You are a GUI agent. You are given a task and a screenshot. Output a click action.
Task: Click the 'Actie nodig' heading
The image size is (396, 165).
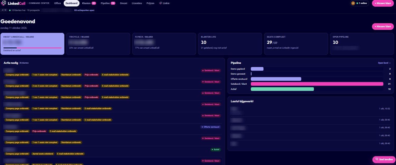(x=11, y=63)
